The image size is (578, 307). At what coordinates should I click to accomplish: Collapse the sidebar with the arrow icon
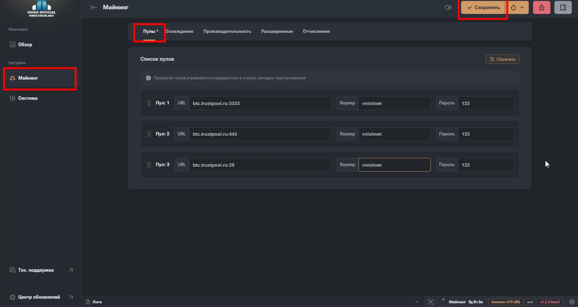coord(94,7)
